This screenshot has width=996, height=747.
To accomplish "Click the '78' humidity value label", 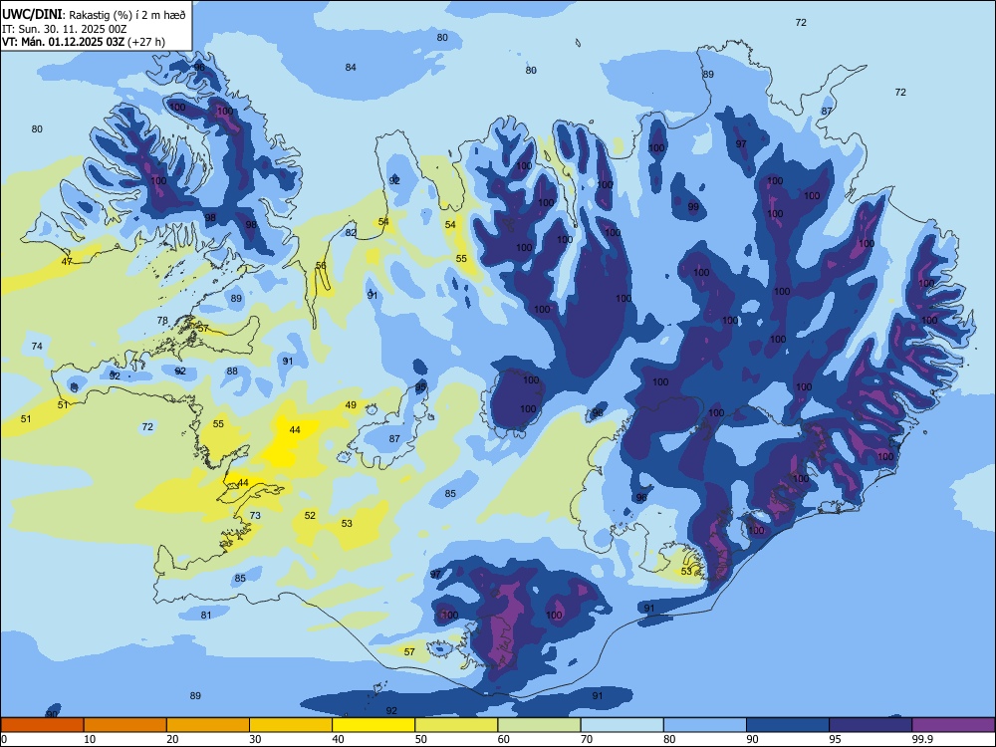I will (x=162, y=320).
